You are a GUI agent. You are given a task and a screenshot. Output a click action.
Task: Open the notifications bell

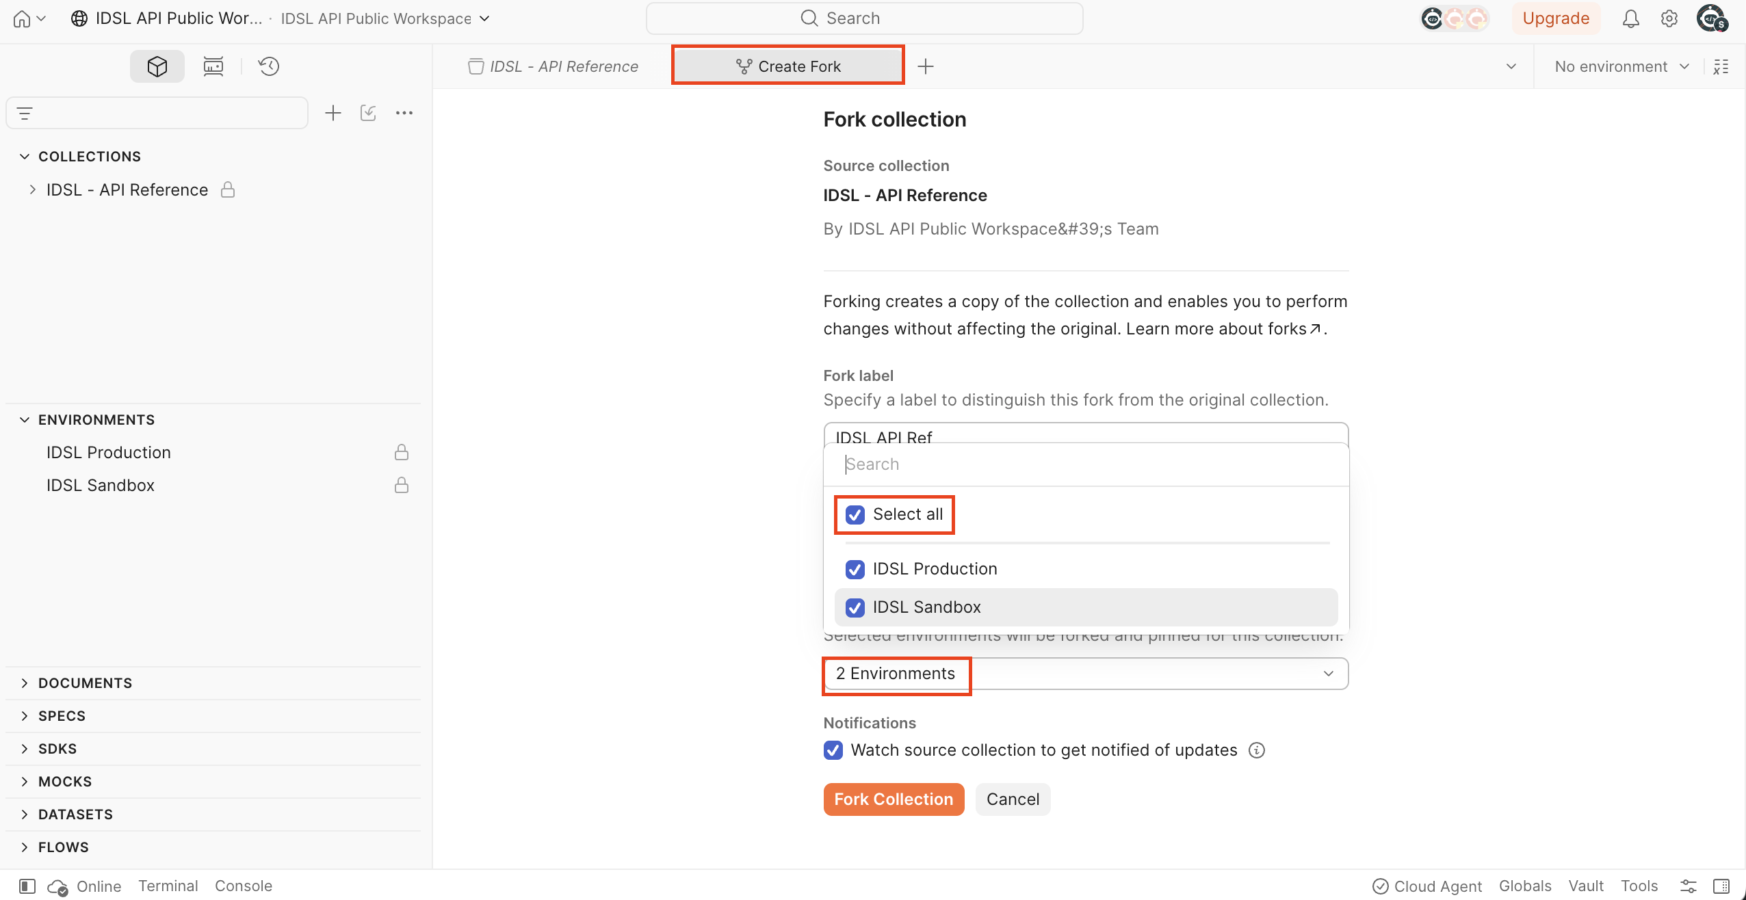[x=1631, y=18]
